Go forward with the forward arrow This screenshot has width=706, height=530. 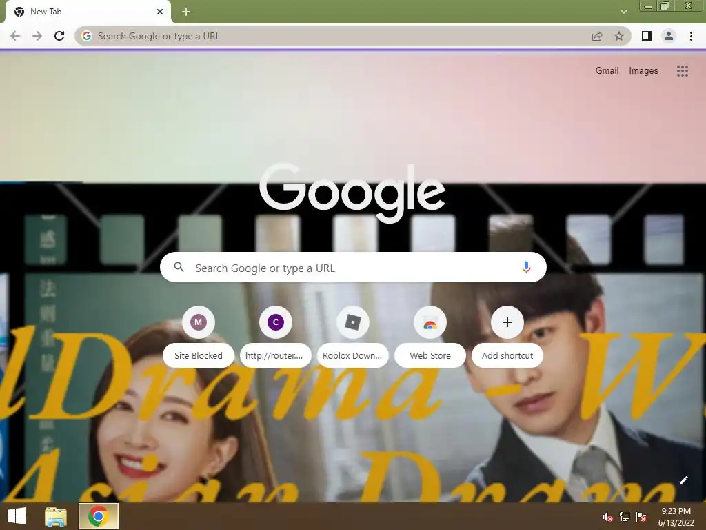pos(37,36)
